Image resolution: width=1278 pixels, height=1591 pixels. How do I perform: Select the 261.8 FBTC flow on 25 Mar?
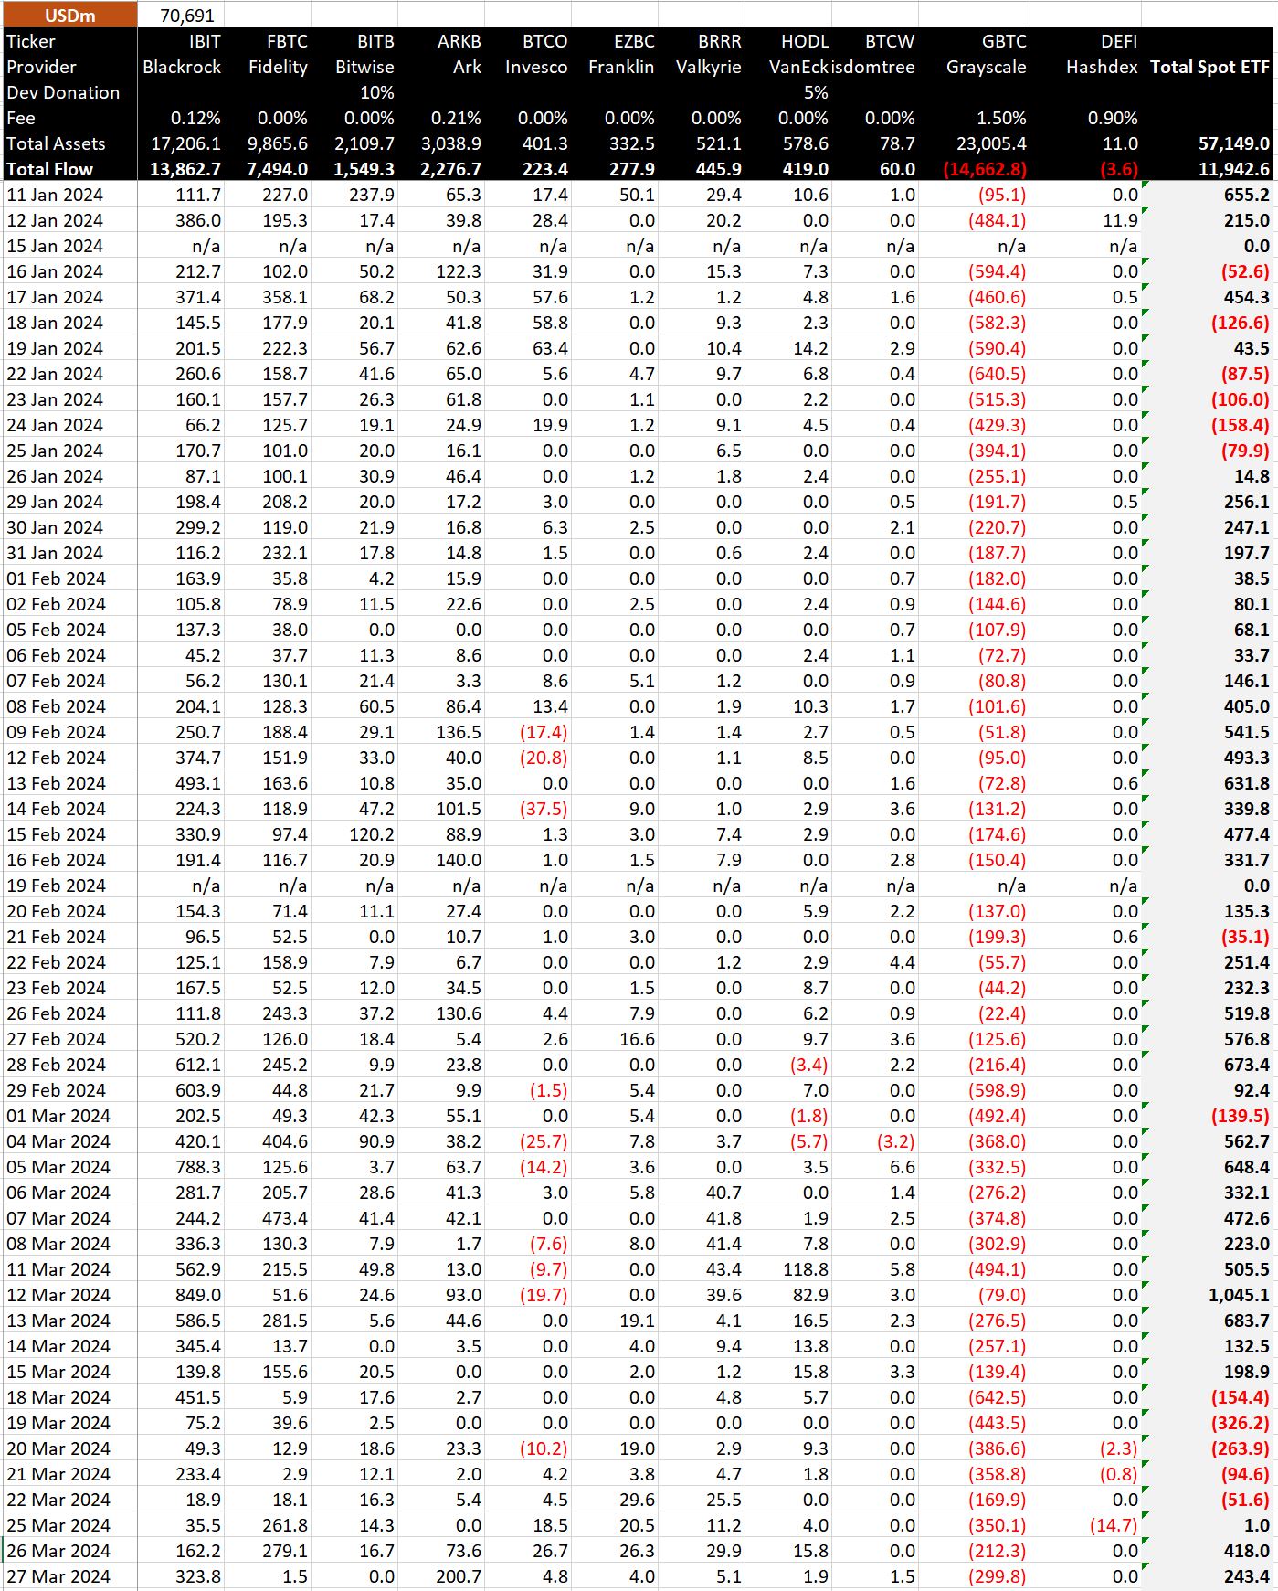click(x=284, y=1525)
